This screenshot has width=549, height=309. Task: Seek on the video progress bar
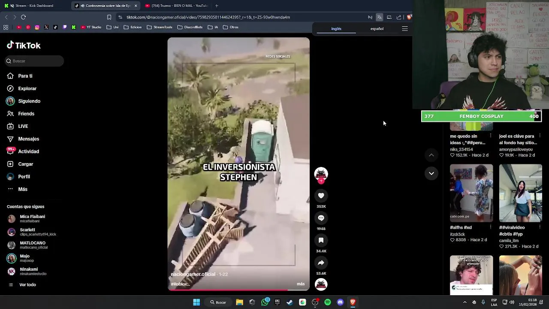pyautogui.click(x=238, y=290)
